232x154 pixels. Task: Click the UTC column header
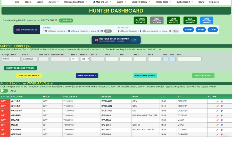[x=168, y=97]
